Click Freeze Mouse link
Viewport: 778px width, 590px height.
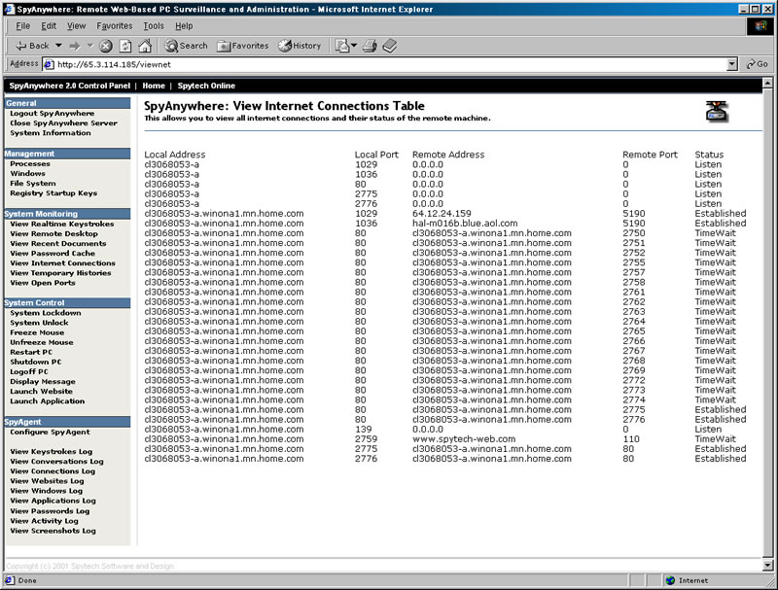coord(37,332)
